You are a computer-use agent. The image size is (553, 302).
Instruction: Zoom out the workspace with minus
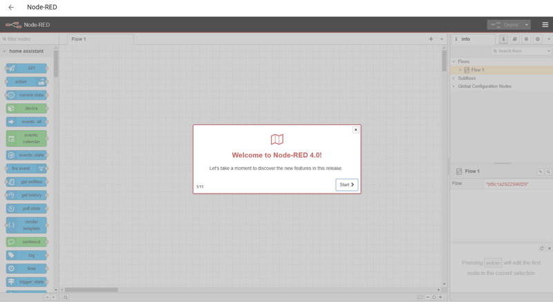pyautogui.click(x=428, y=297)
